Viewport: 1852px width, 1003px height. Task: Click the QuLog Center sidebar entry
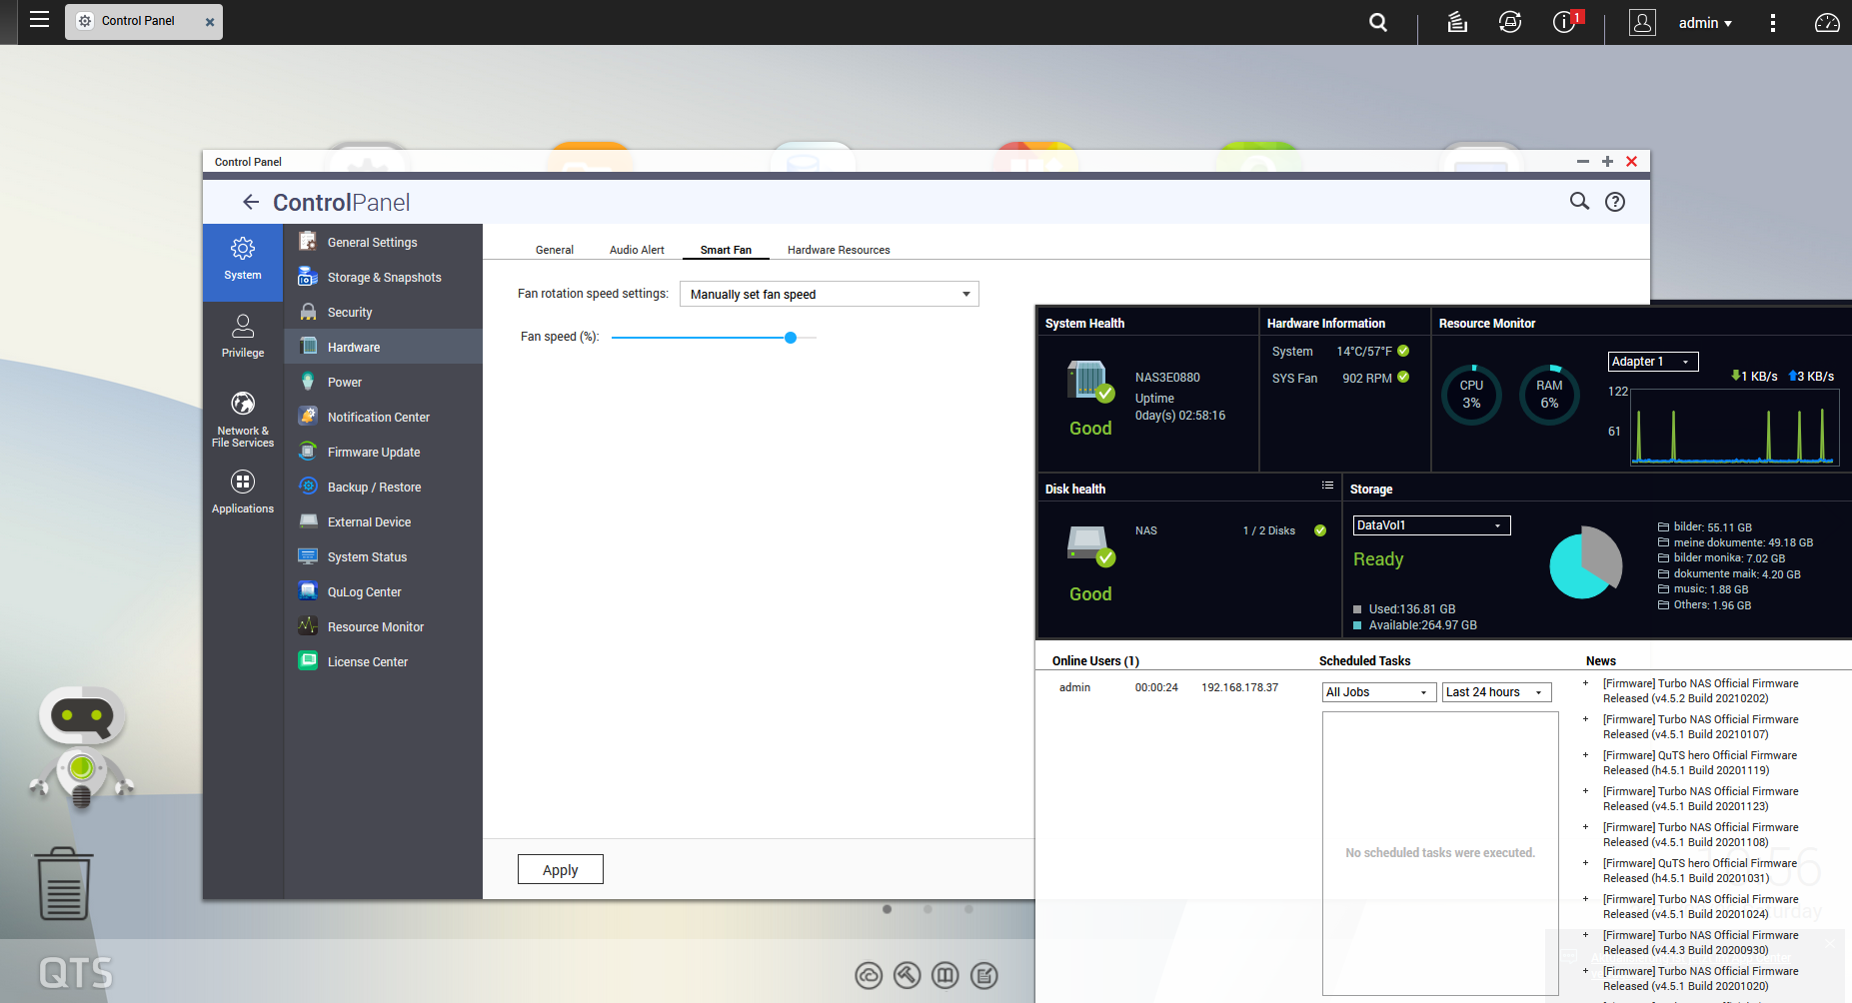364,591
